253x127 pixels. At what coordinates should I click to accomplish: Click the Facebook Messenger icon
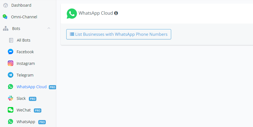point(11,52)
